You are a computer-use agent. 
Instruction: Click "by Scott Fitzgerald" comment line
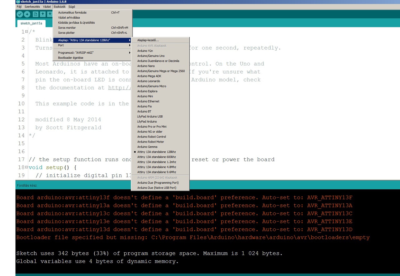tap(68, 127)
